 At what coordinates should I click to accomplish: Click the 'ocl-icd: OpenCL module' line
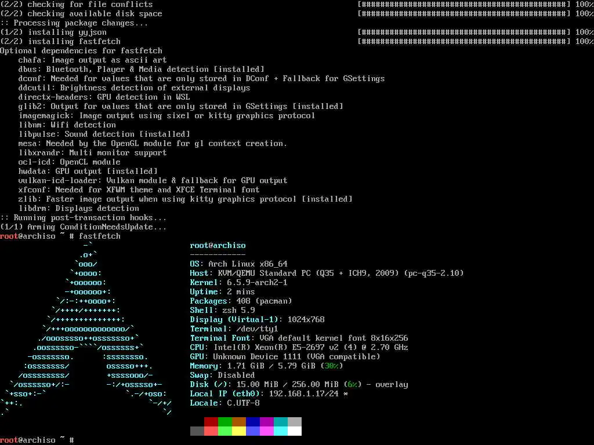[x=70, y=162]
